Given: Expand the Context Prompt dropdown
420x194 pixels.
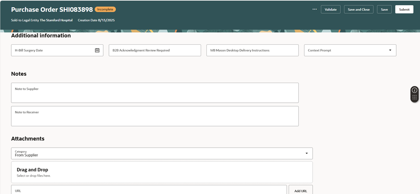Looking at the screenshot, I should pyautogui.click(x=390, y=50).
